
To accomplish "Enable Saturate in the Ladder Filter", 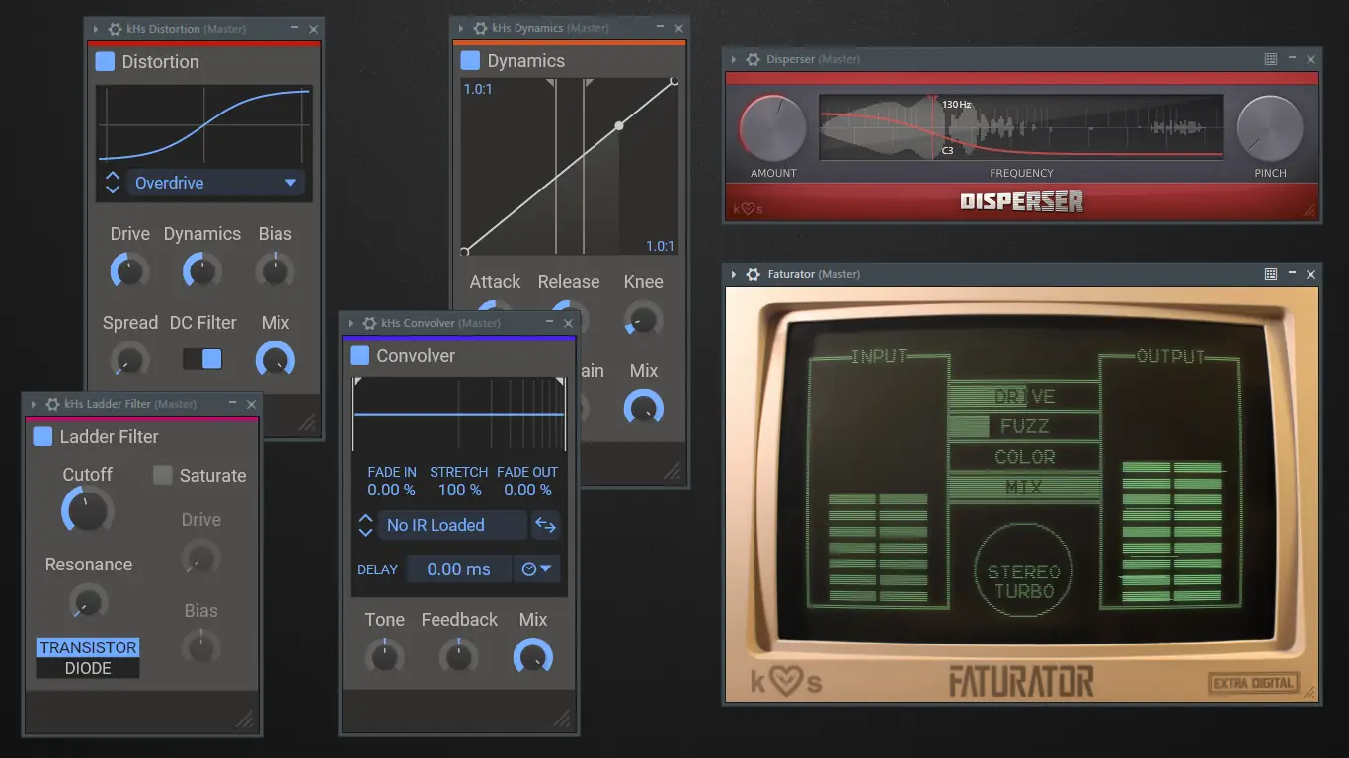I will (x=160, y=476).
